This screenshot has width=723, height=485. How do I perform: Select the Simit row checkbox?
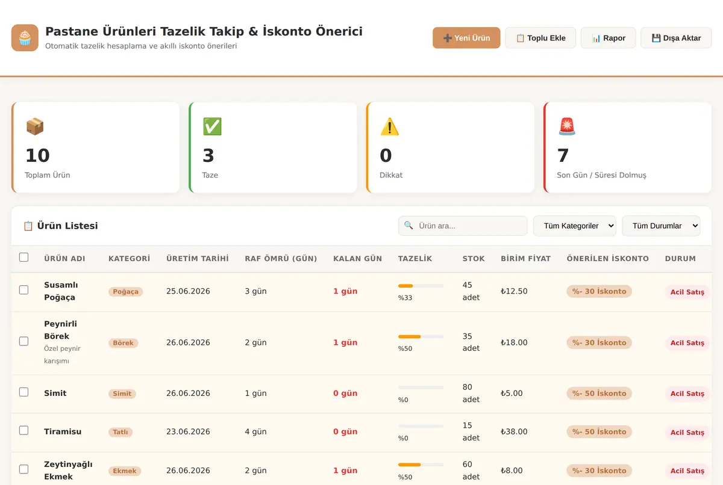24,392
